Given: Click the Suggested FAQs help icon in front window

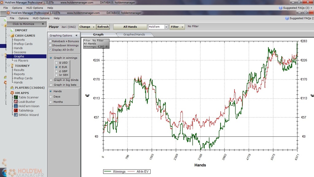Looking at the screenshot, I should [287, 18].
